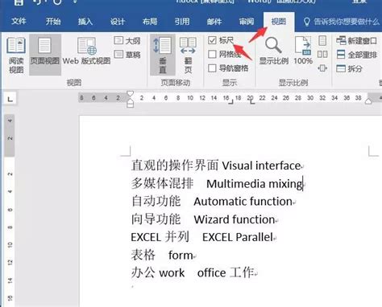Select Print Layout view (页面视图) icon
Image resolution: width=382 pixels, height=307 pixels.
(x=45, y=55)
